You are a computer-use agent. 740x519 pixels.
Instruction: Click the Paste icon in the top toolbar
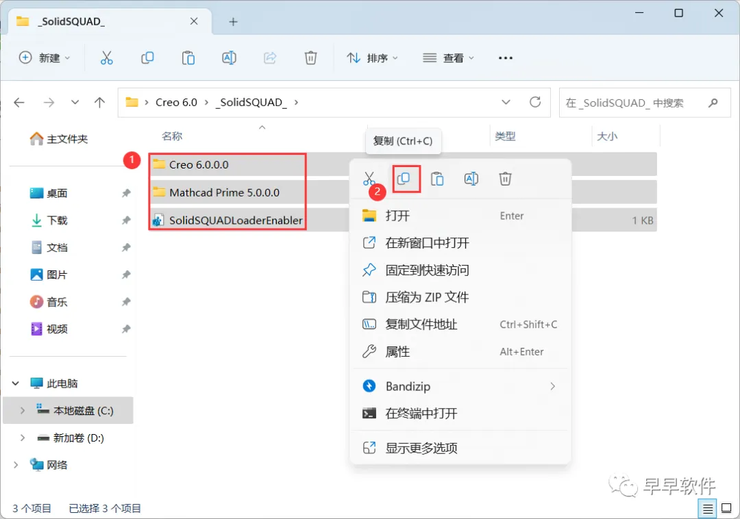click(188, 58)
